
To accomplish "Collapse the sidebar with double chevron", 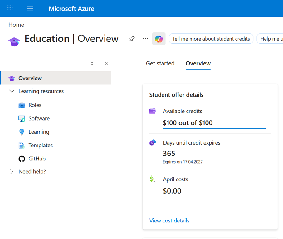I will pos(106,64).
